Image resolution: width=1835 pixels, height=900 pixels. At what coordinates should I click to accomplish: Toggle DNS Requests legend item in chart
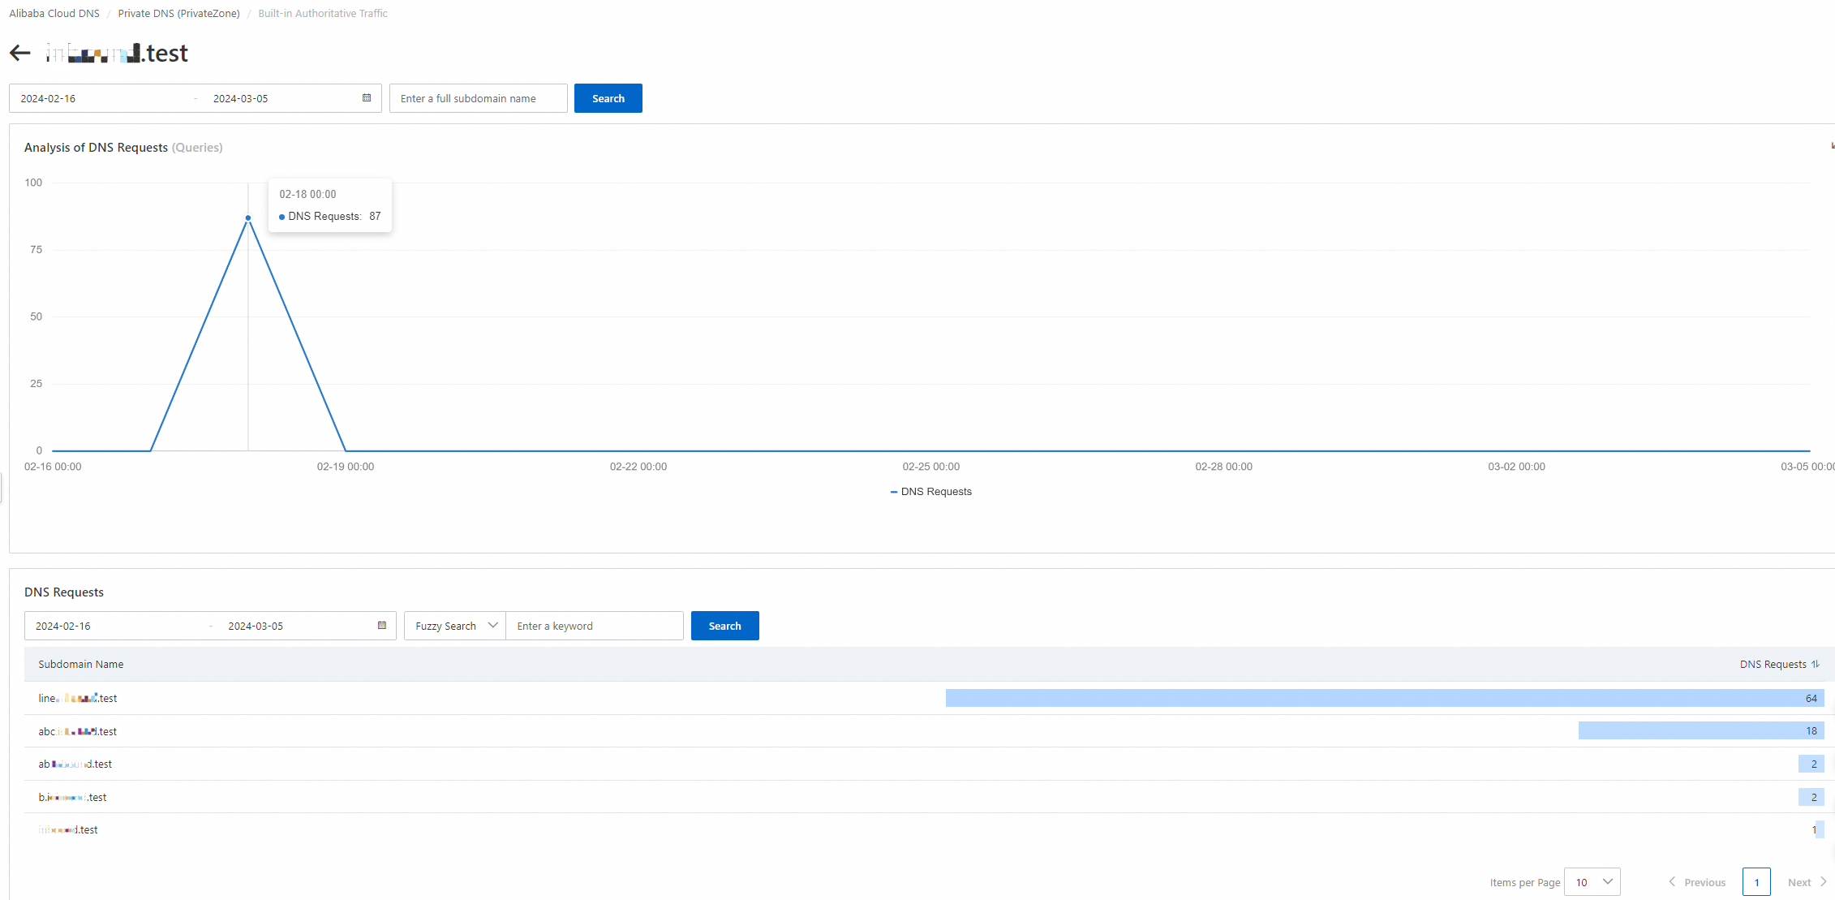click(x=930, y=492)
